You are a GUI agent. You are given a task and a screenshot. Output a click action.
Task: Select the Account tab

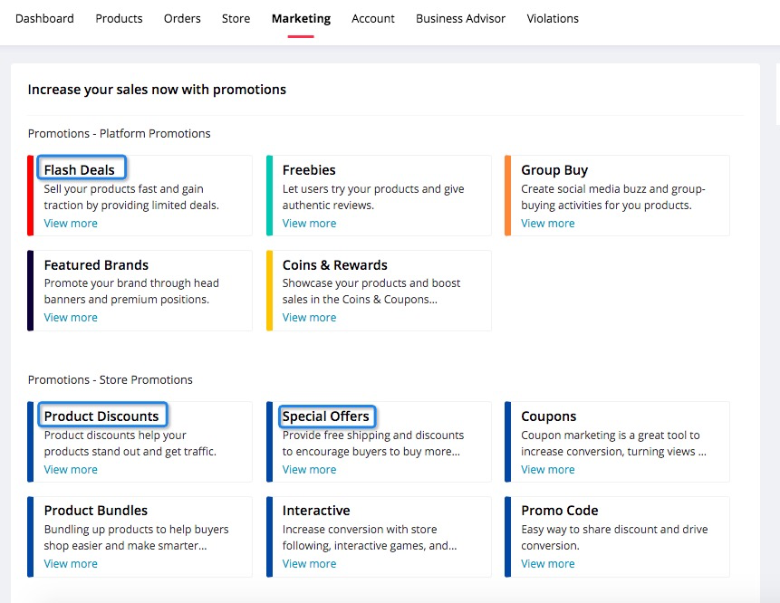click(x=373, y=18)
